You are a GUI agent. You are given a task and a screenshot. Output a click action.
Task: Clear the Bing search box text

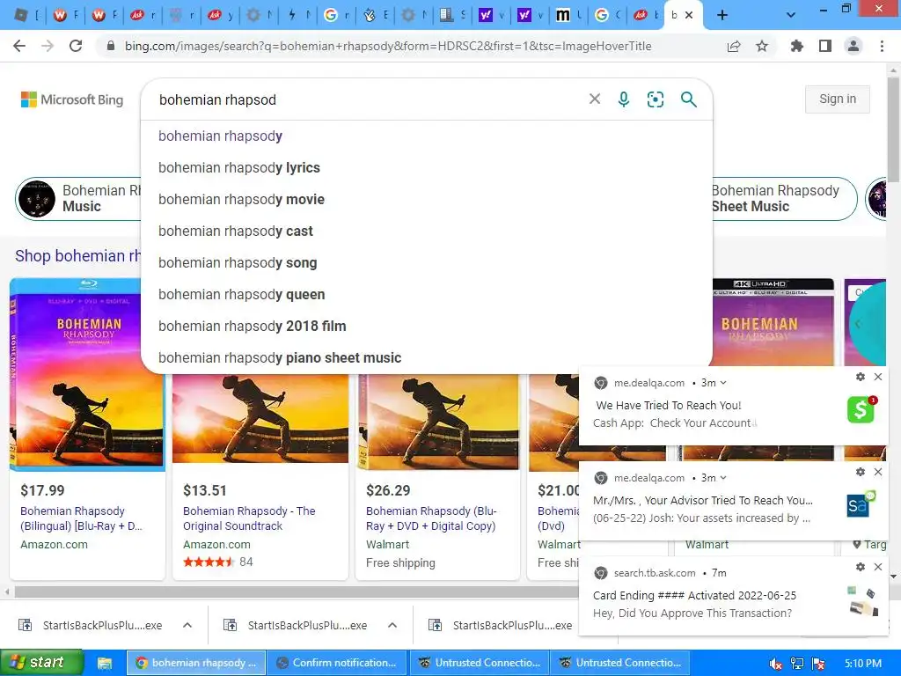point(595,99)
